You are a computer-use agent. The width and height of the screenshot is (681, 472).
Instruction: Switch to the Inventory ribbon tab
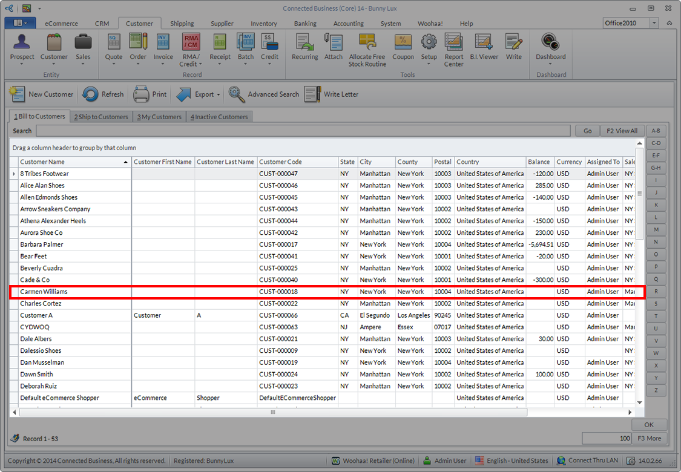(x=264, y=24)
